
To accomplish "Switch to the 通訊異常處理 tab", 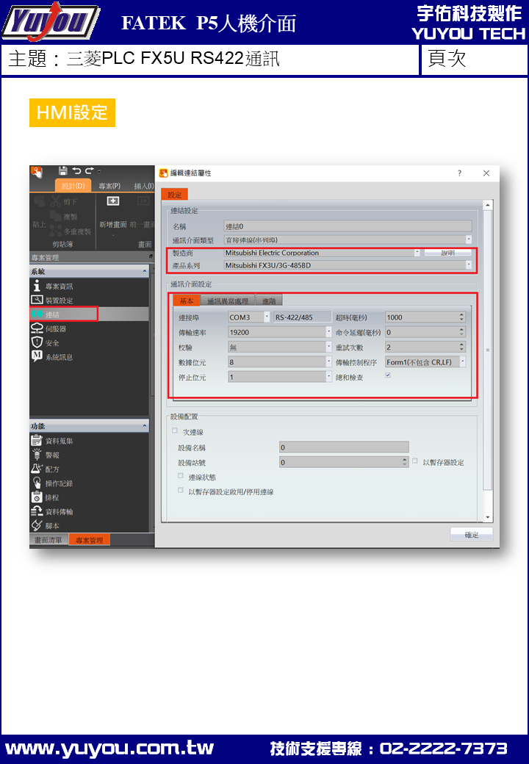I will click(228, 301).
